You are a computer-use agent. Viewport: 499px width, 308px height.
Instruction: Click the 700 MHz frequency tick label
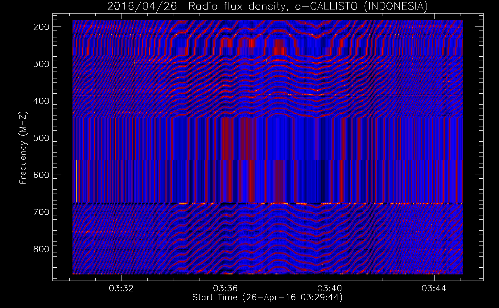click(41, 212)
